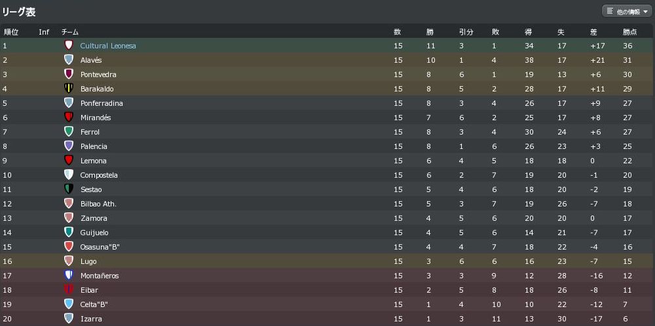Click the Palencia purple shield badge

[x=69, y=146]
